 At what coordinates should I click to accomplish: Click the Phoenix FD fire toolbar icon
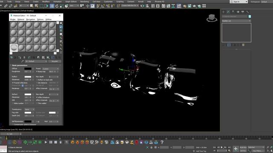(x=73, y=142)
